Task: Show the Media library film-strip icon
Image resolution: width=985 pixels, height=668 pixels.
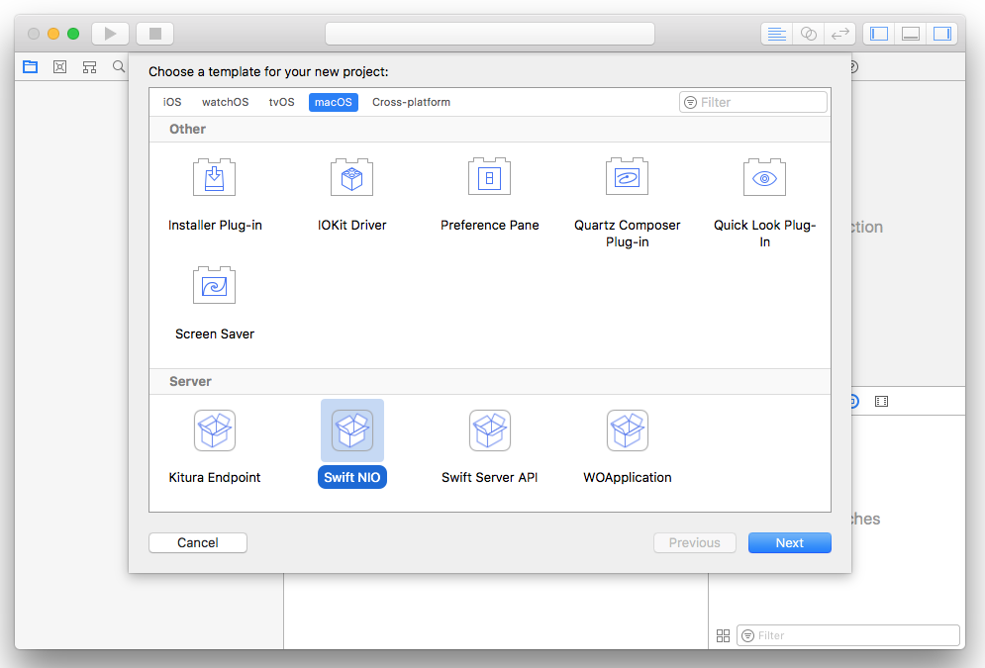Action: 881,401
